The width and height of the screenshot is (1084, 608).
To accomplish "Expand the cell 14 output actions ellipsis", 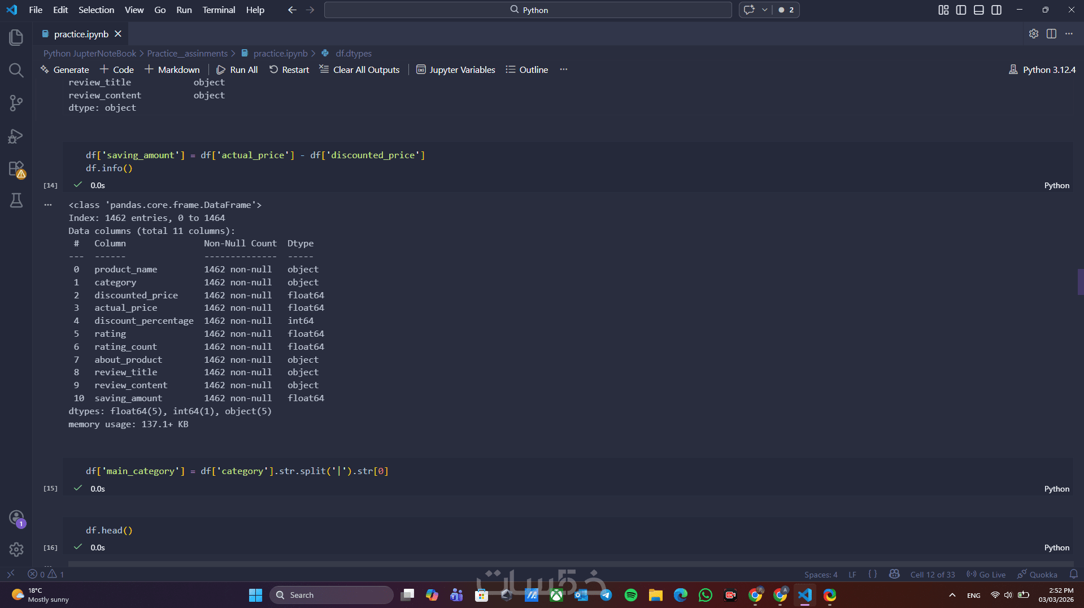I will tap(48, 205).
